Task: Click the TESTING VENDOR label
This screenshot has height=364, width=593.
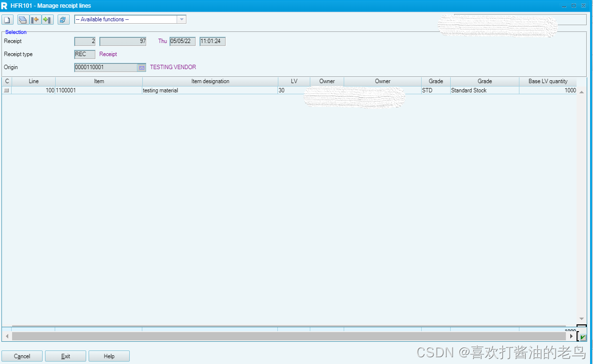Action: coord(172,67)
